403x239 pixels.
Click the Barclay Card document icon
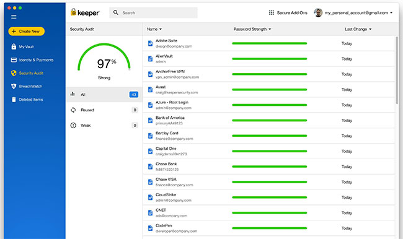[x=151, y=136]
